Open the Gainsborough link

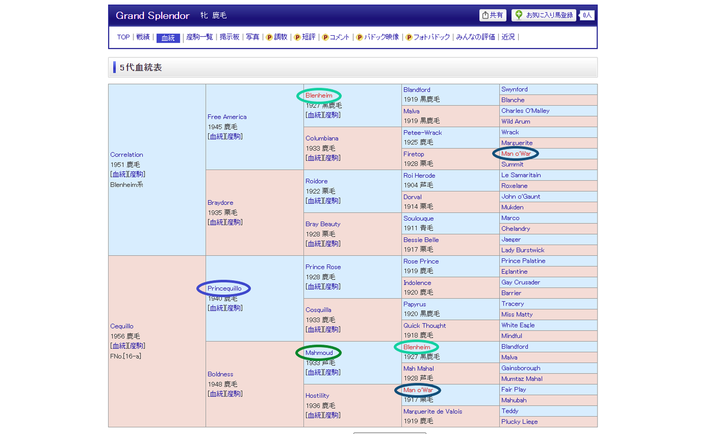pos(521,369)
